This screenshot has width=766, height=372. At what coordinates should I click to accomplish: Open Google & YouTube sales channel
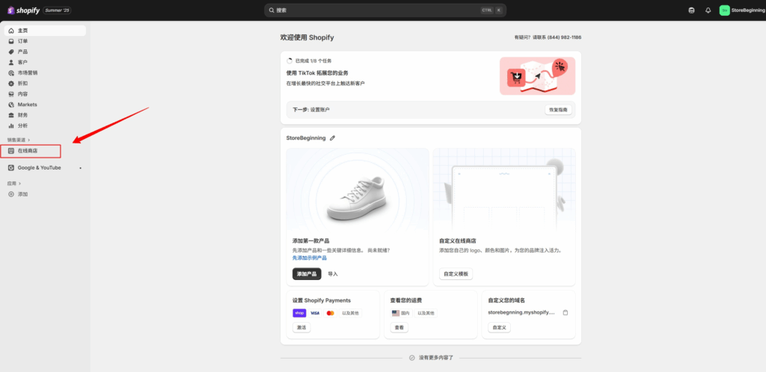(39, 168)
